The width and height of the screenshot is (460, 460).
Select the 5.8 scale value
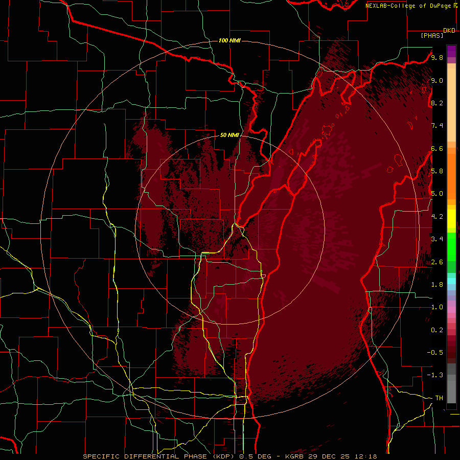tap(437, 171)
